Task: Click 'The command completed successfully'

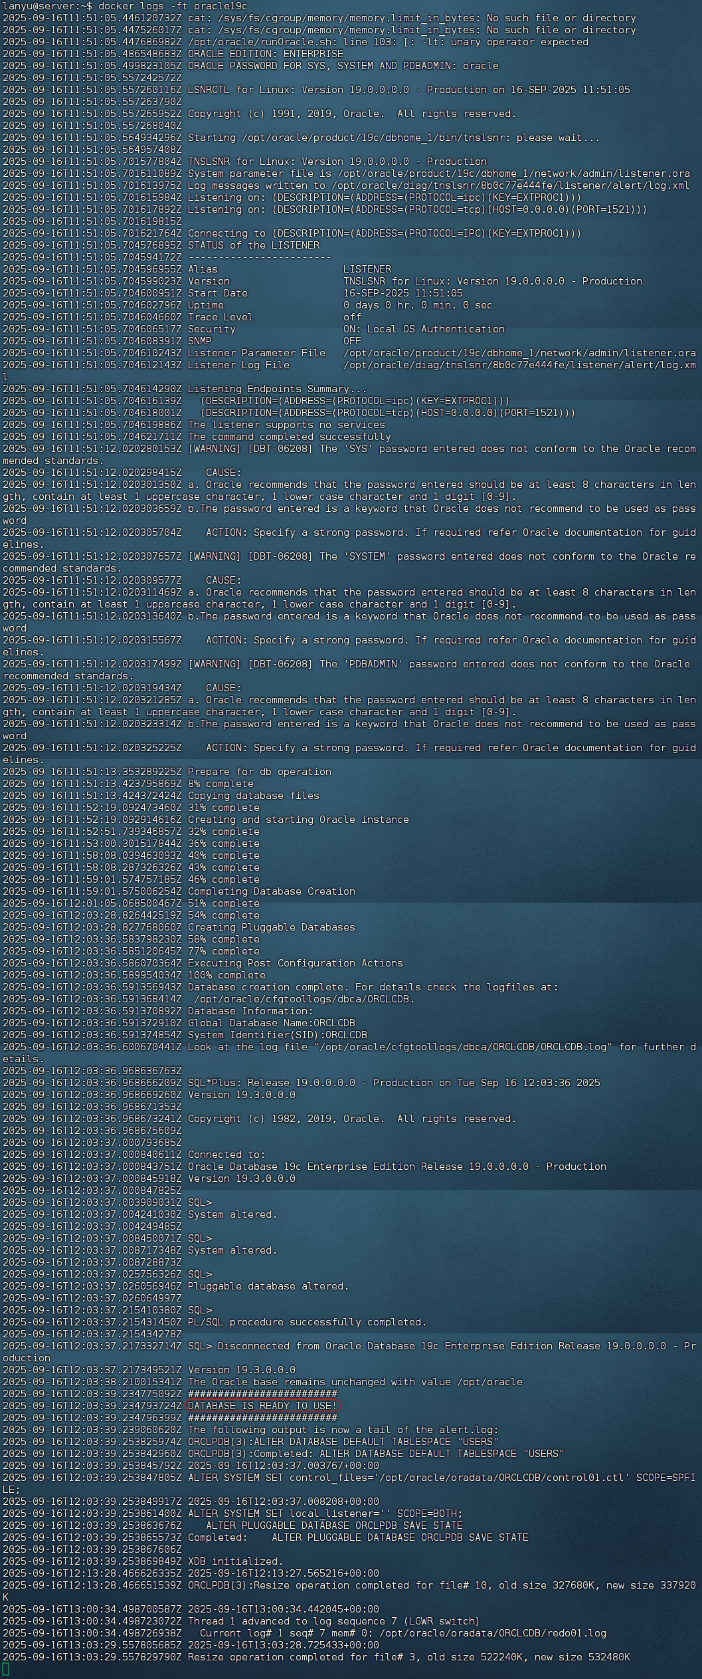Action: (290, 437)
